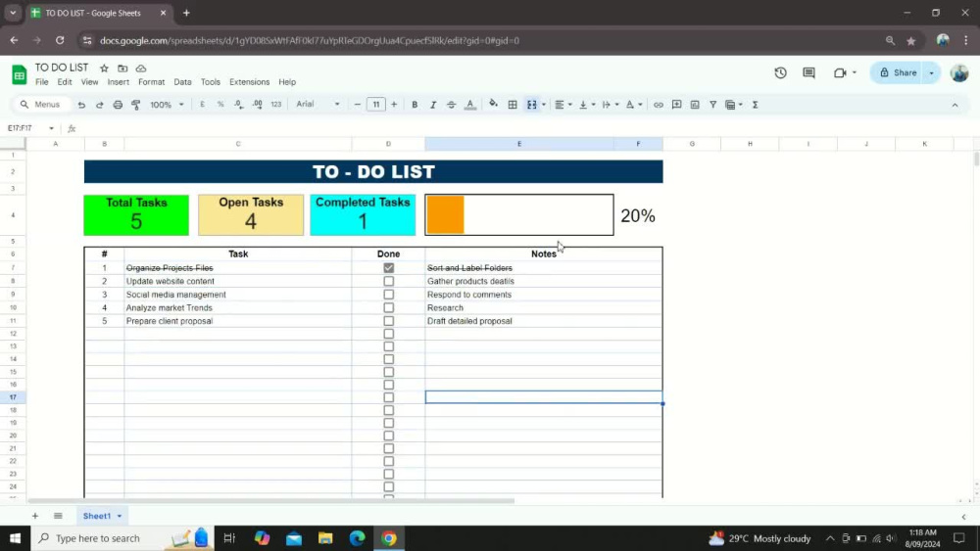Check Done box for Social media management

[389, 295]
